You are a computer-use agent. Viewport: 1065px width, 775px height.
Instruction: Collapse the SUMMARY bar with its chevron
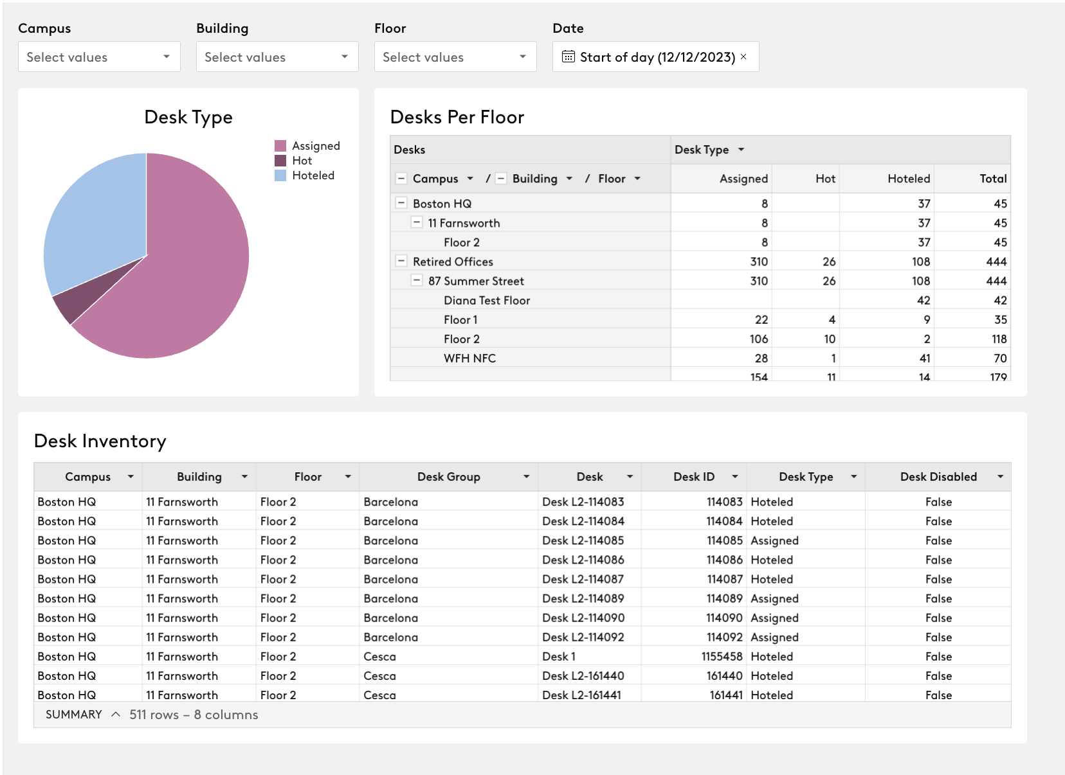116,714
